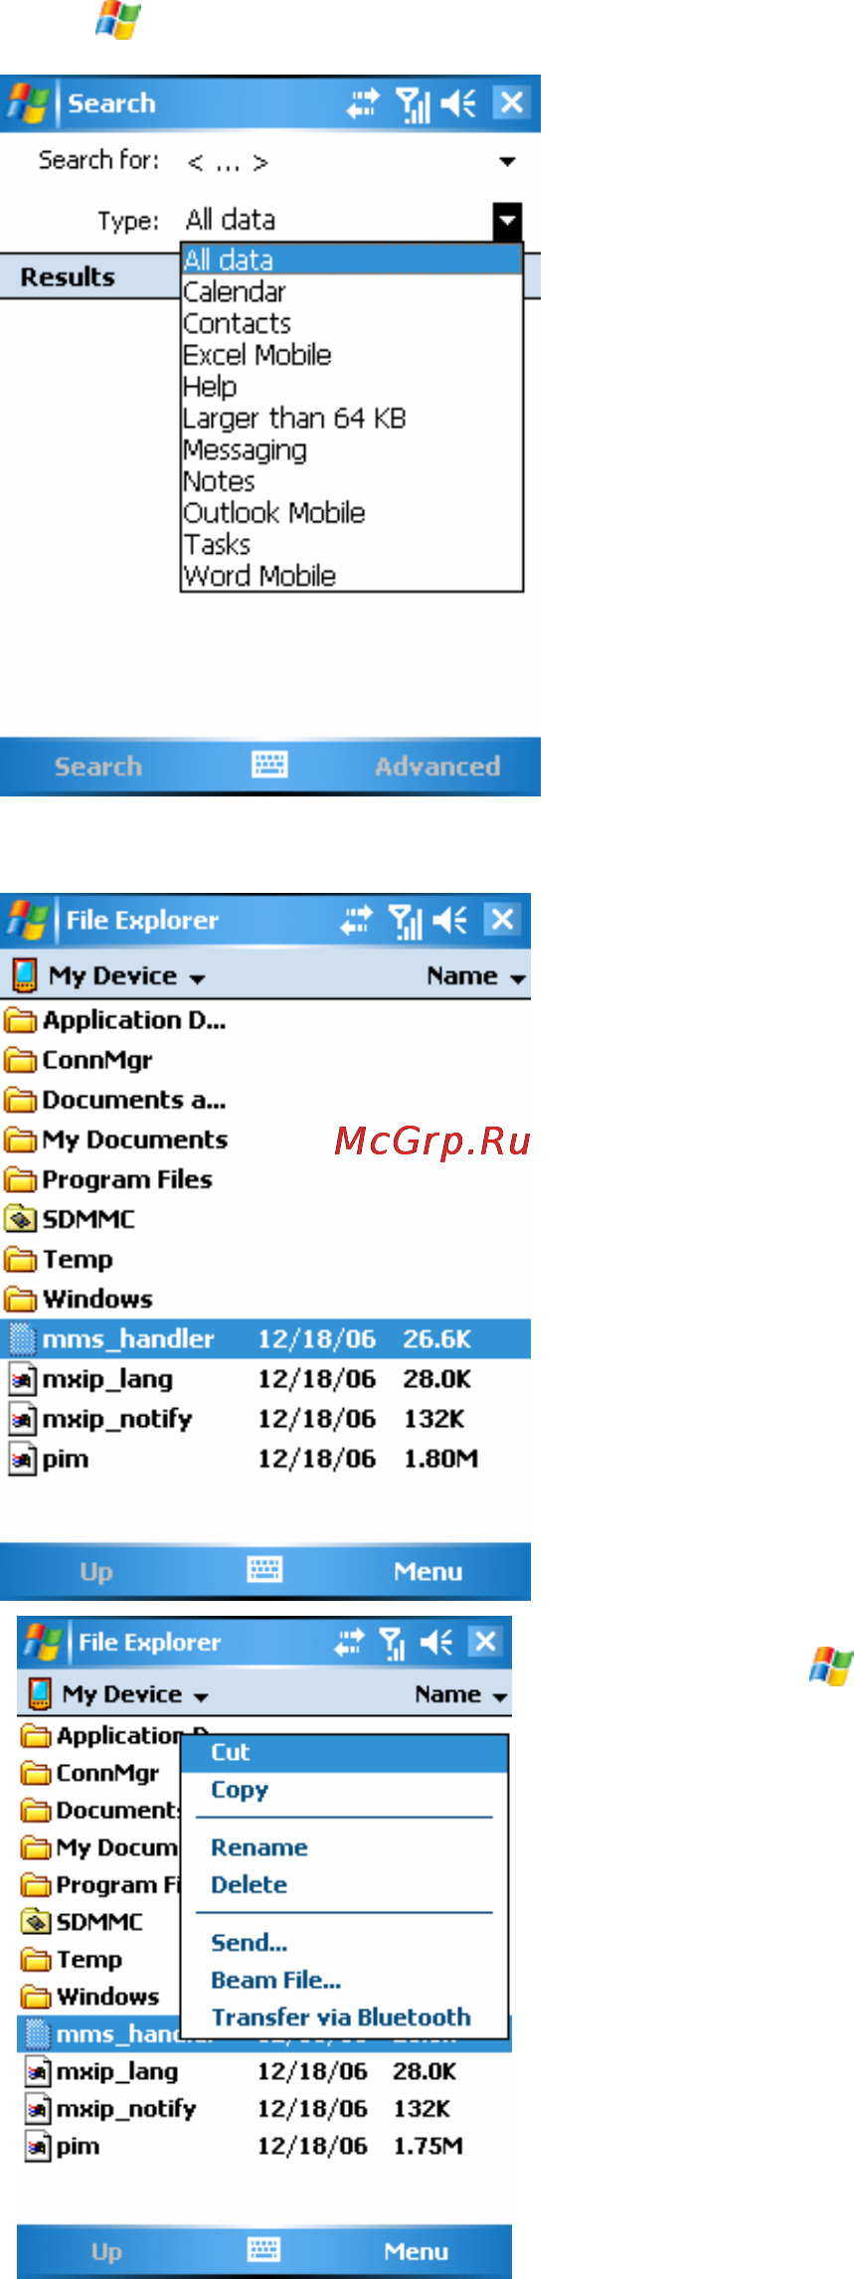Tap the Advanced softkey in the Search window
The width and height of the screenshot is (854, 2279).
pyautogui.click(x=437, y=767)
